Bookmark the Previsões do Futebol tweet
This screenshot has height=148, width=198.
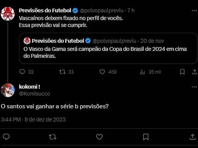coord(182,72)
